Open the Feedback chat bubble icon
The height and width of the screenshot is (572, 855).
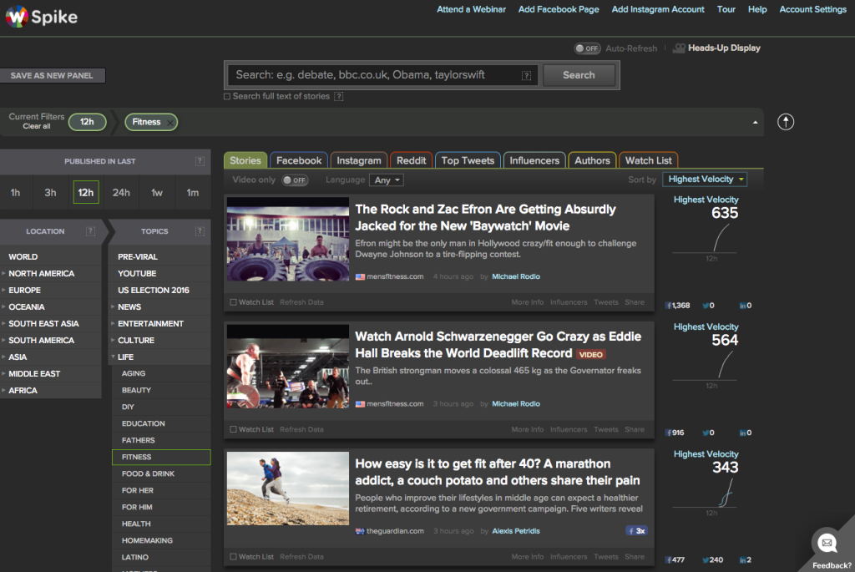pos(827,543)
